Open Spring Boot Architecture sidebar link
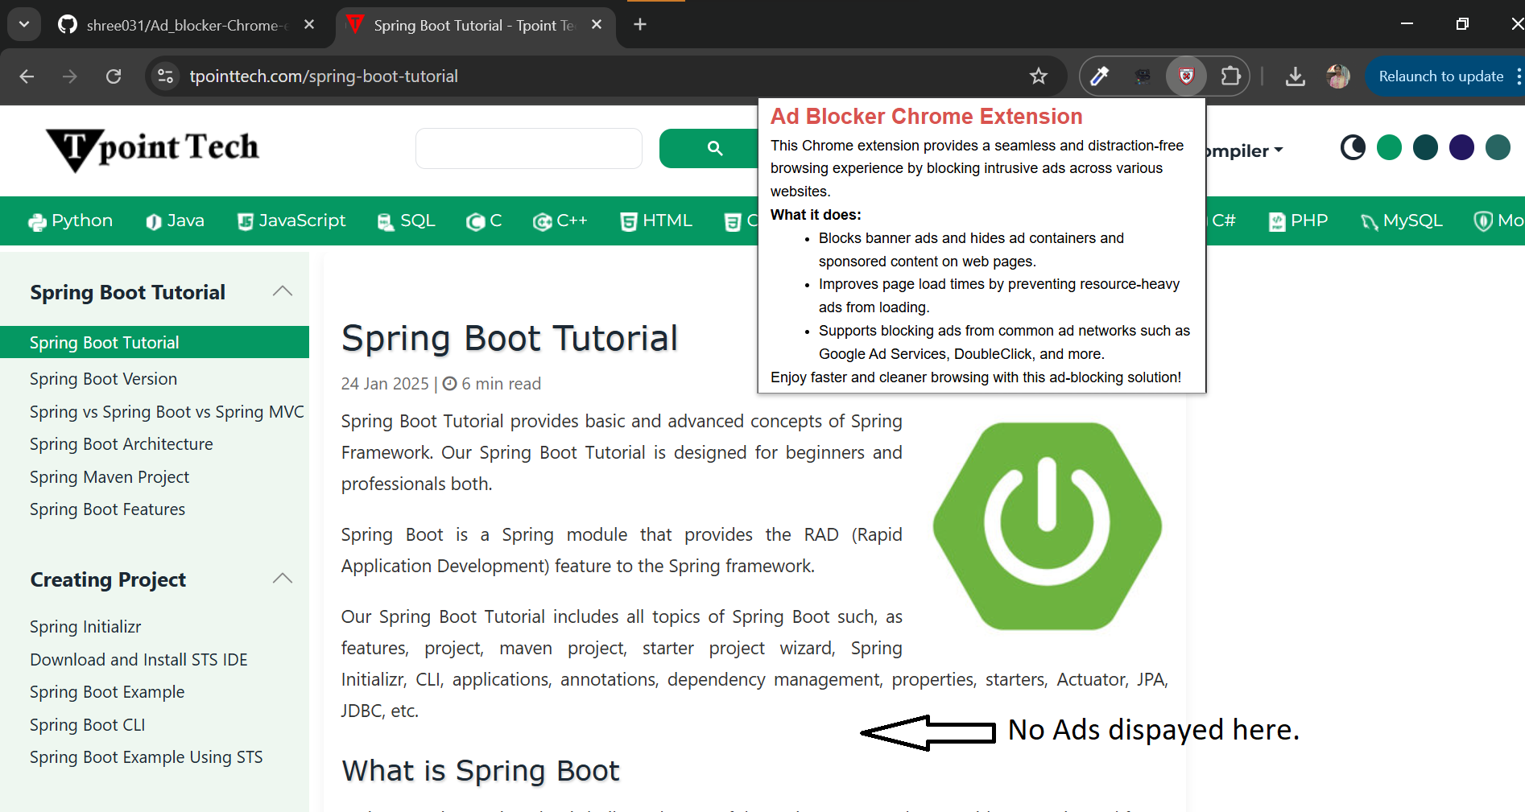1525x812 pixels. (122, 444)
